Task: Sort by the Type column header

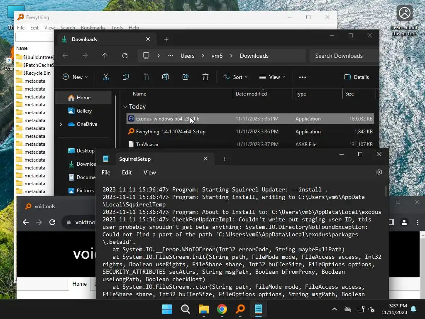Action: [300, 94]
